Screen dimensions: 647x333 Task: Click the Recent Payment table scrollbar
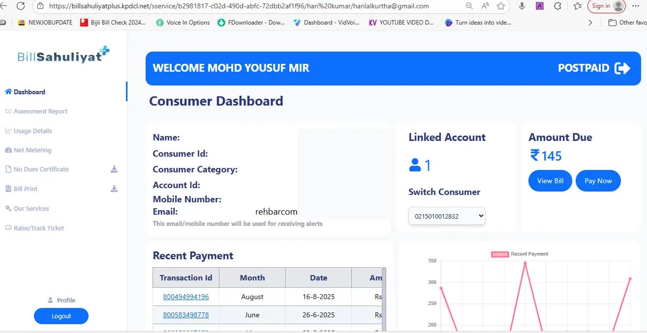[384, 300]
